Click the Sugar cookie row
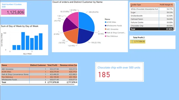 (152, 12)
